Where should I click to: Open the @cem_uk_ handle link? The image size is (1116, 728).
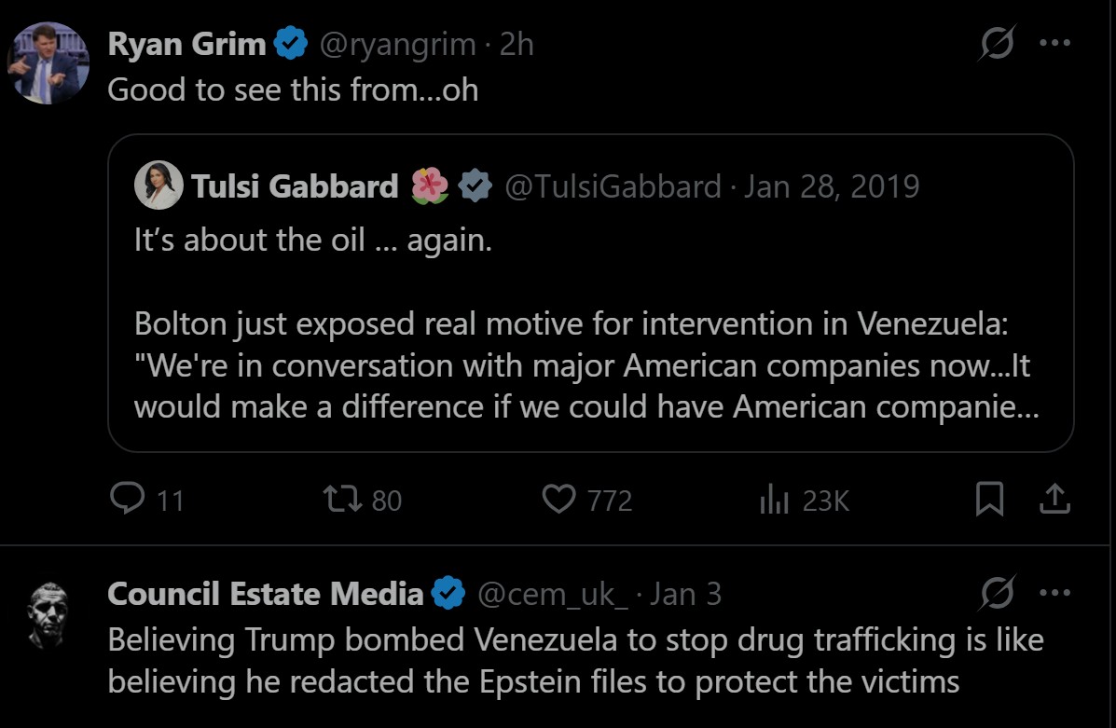(x=553, y=594)
